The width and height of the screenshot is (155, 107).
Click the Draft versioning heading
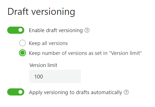point(41,12)
